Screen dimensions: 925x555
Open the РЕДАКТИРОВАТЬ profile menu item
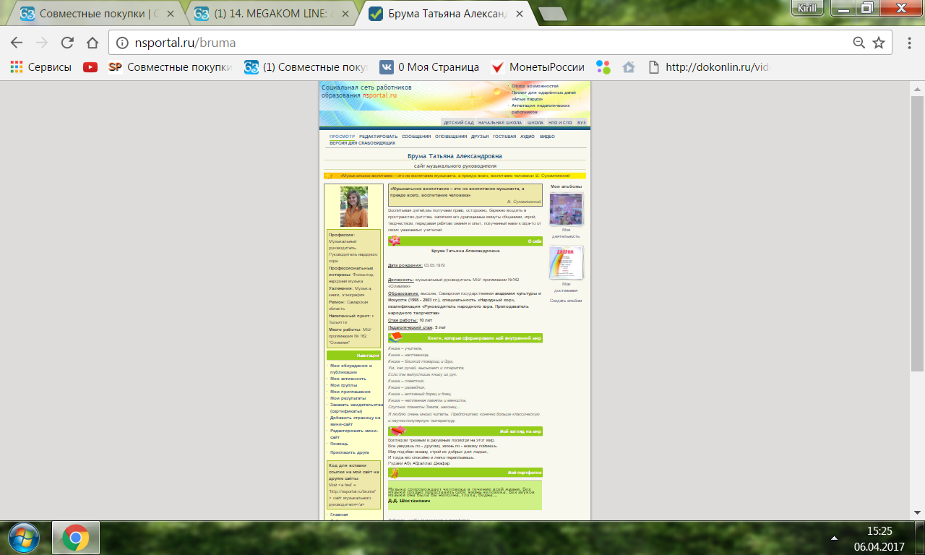[x=379, y=137]
